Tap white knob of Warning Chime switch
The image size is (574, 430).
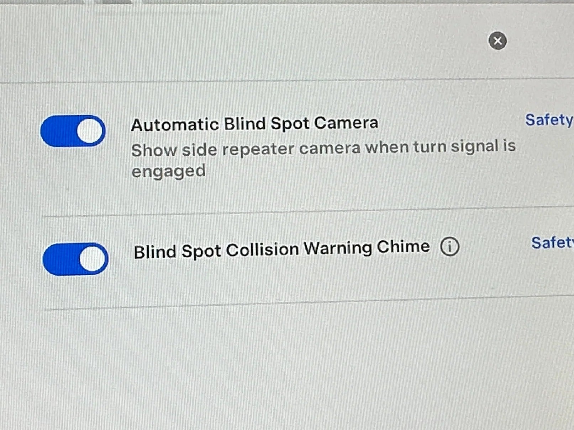pos(93,259)
